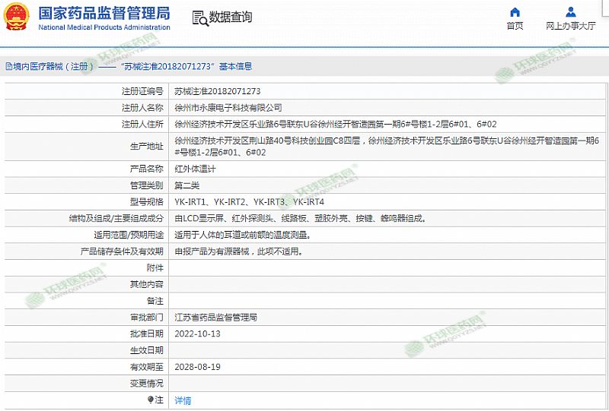Click the small icon before 境内医疗器械 breadcrumb
This screenshot has height=411, width=609.
coord(8,67)
